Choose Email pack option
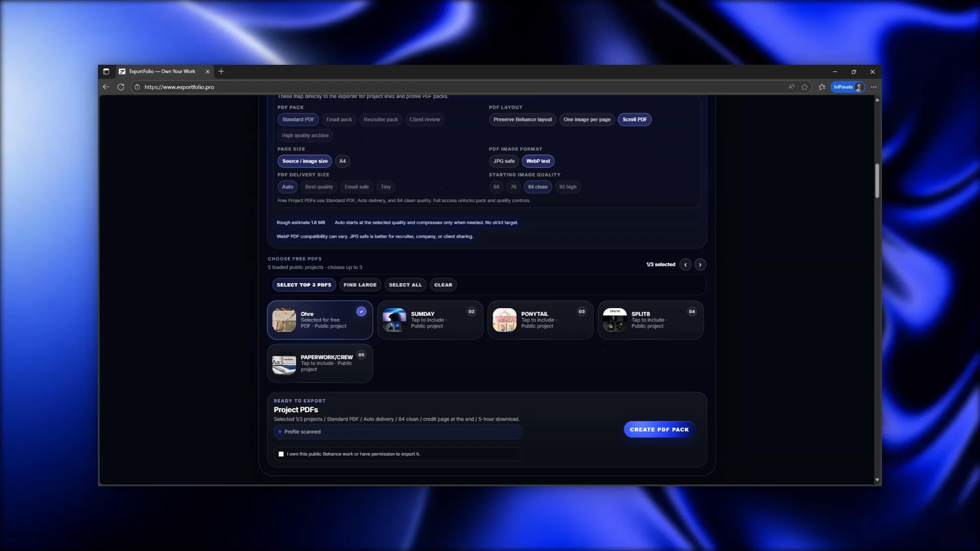980x551 pixels. tap(339, 120)
